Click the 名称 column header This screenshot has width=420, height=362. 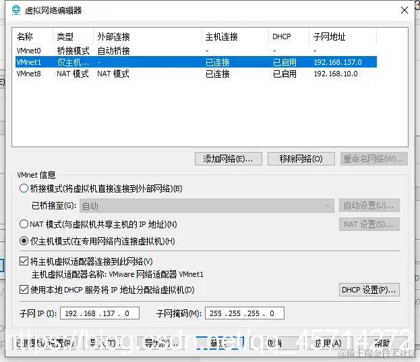pyautogui.click(x=34, y=36)
